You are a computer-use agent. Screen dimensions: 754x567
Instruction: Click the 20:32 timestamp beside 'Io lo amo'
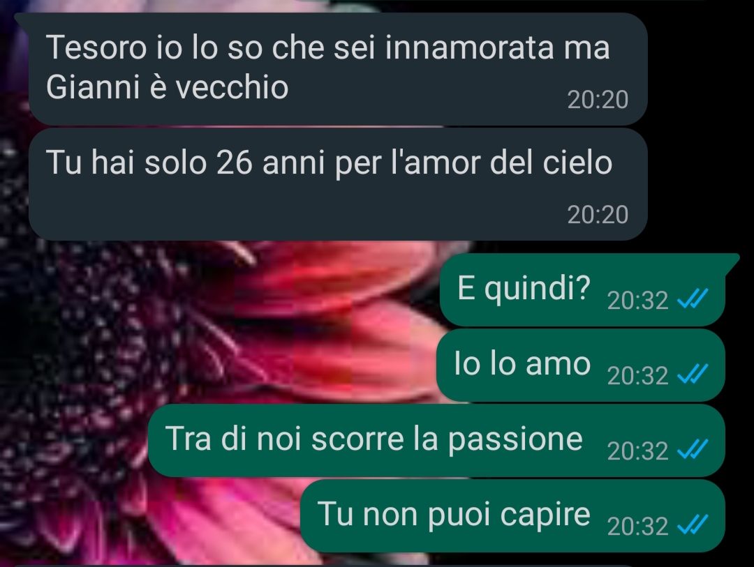point(637,376)
